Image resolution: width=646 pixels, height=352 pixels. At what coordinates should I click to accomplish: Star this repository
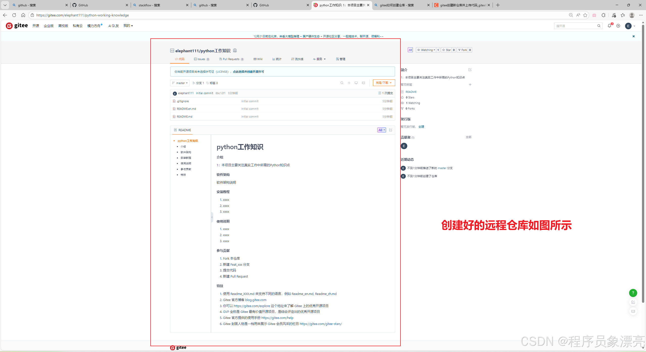[x=446, y=50]
